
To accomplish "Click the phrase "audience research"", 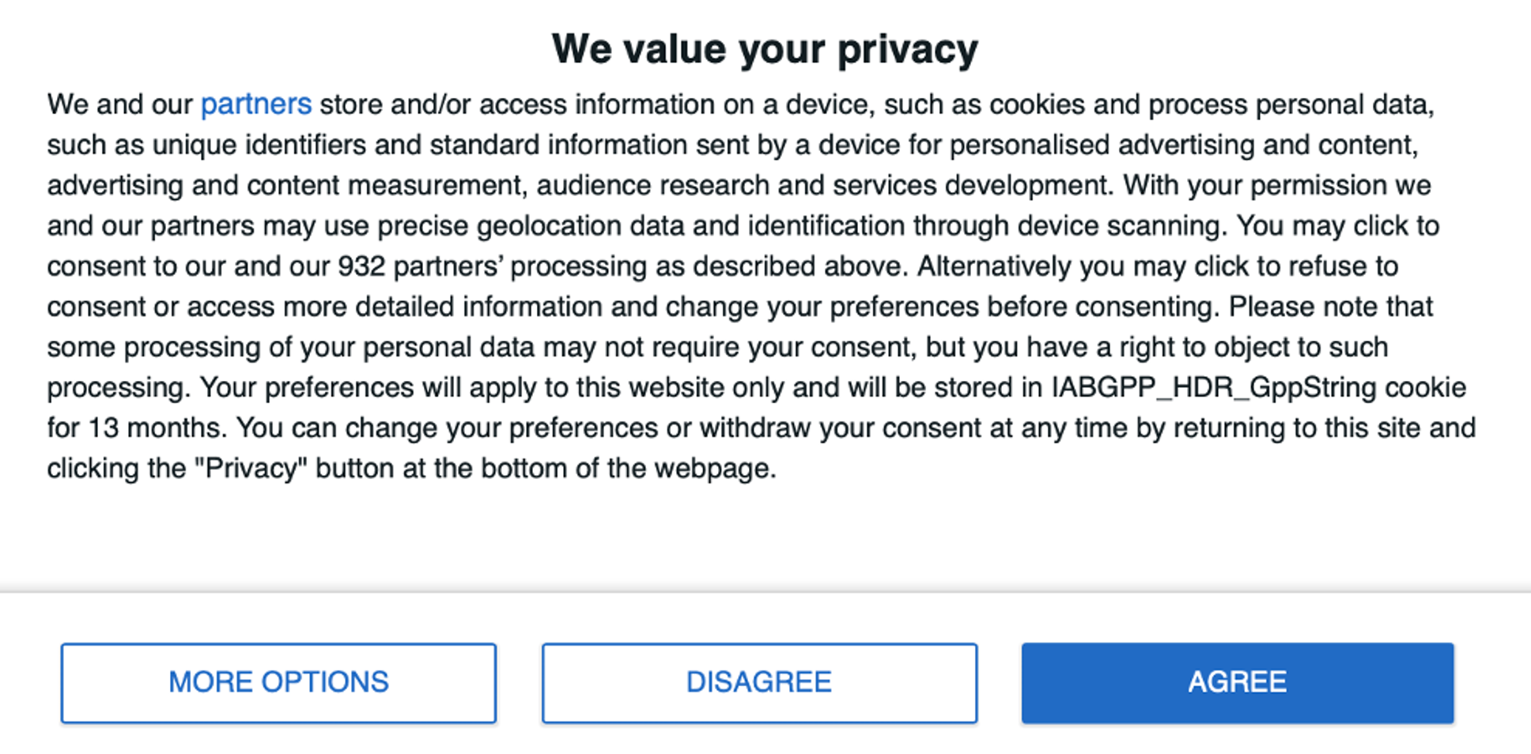I will point(652,186).
